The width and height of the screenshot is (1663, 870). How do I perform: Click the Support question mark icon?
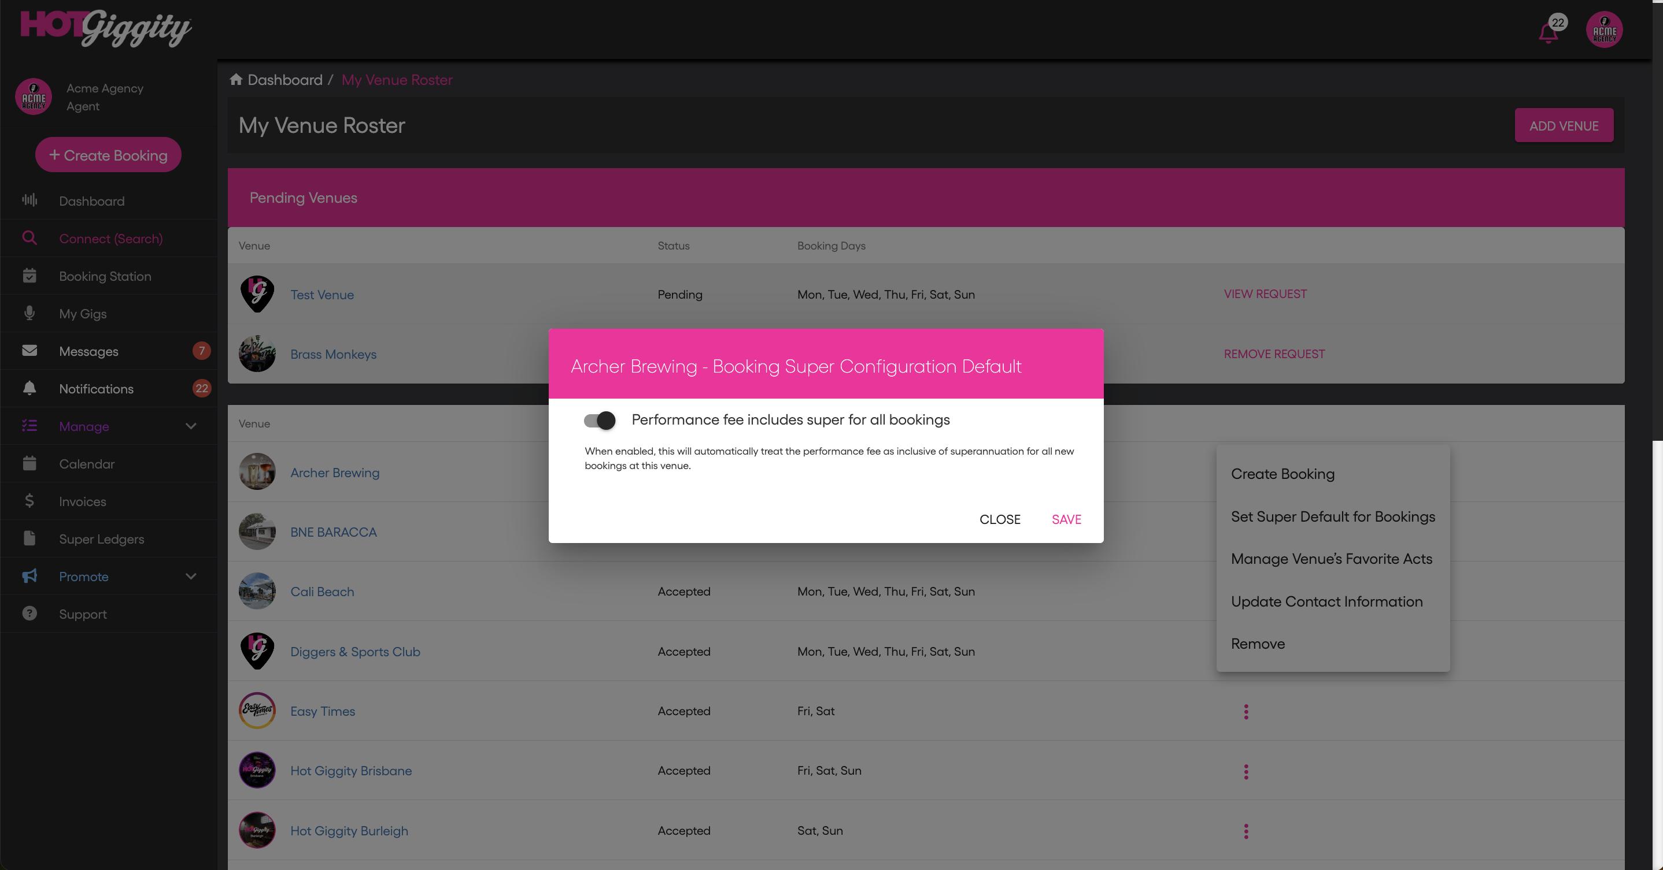[x=29, y=614]
